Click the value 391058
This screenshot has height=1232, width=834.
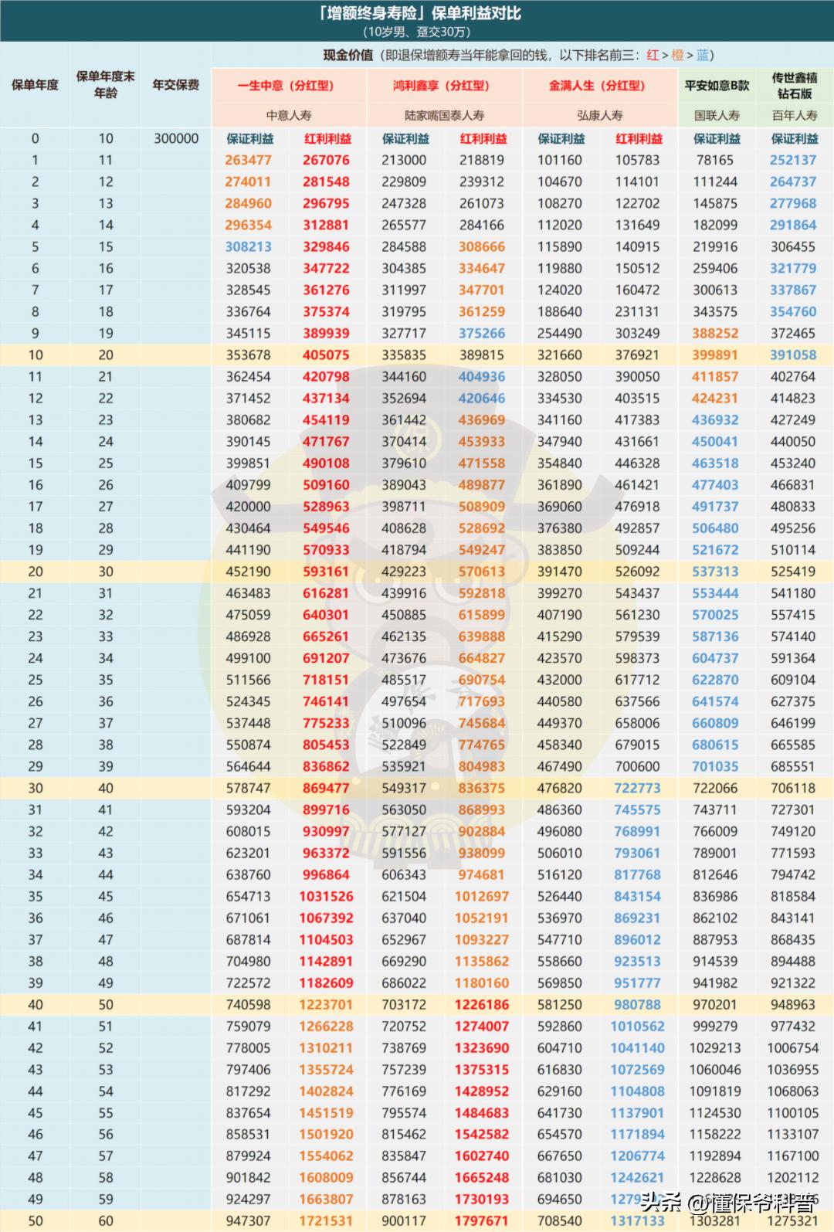tap(793, 355)
